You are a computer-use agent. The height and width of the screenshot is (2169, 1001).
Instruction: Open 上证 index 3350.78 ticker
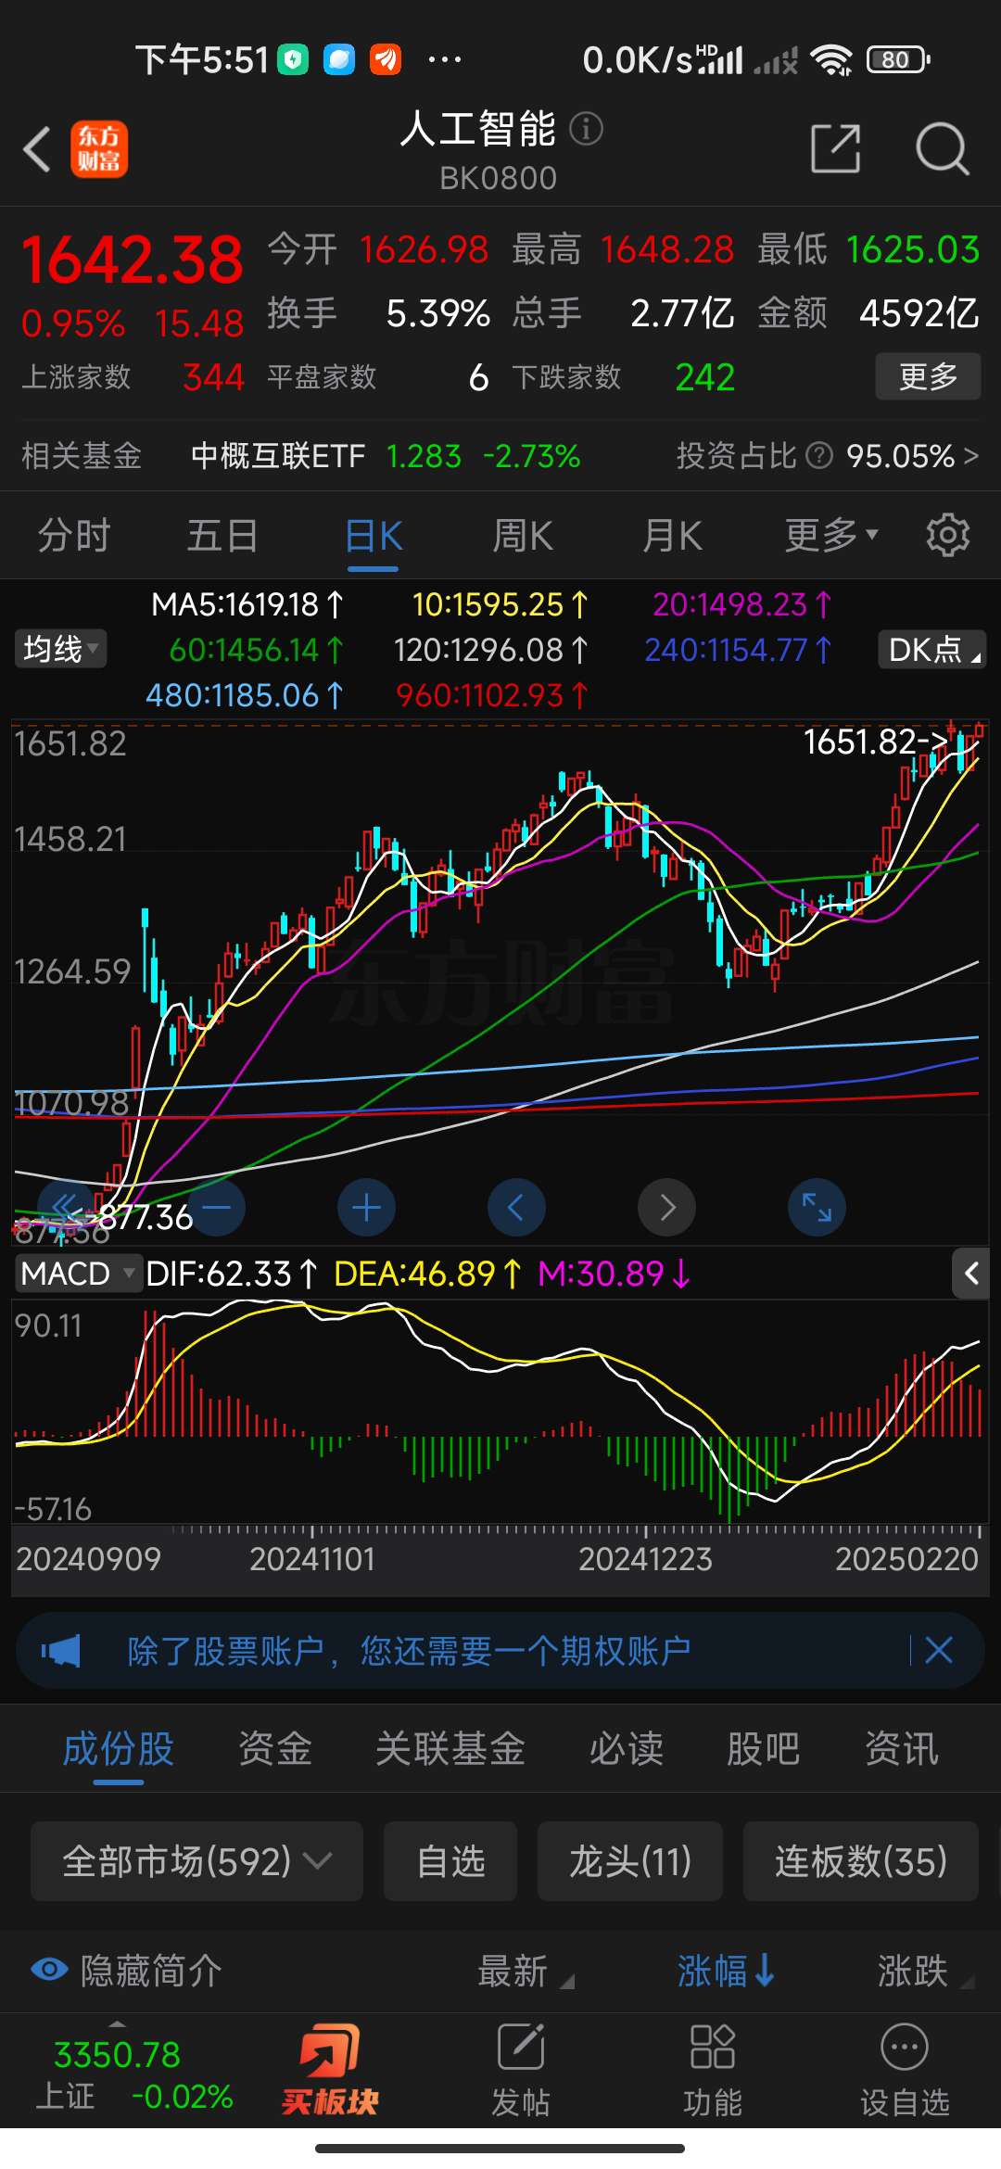[x=133, y=2074]
